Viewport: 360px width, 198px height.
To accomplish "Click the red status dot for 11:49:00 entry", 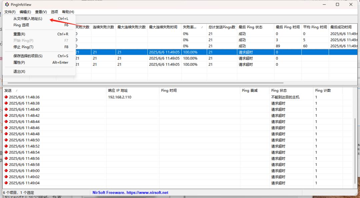I will point(6,171).
